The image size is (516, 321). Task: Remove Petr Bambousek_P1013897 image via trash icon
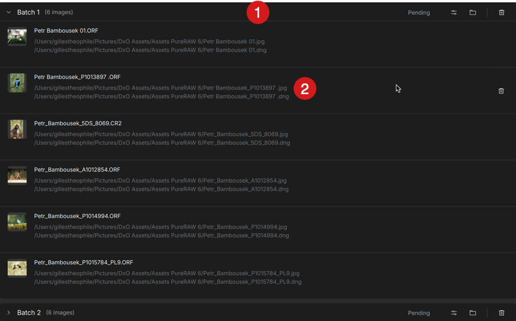[x=501, y=91]
